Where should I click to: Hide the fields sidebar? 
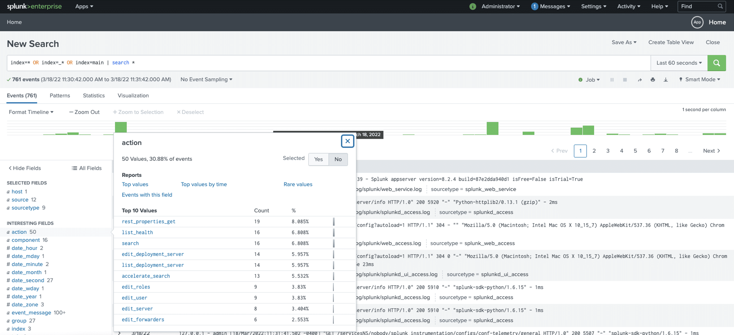coord(25,168)
